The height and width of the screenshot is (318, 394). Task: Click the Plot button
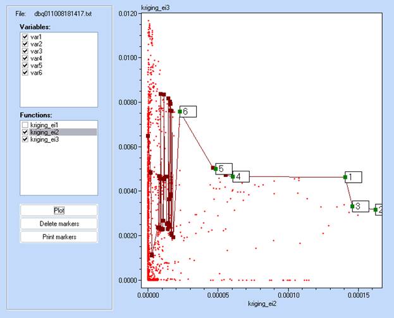[x=59, y=210]
